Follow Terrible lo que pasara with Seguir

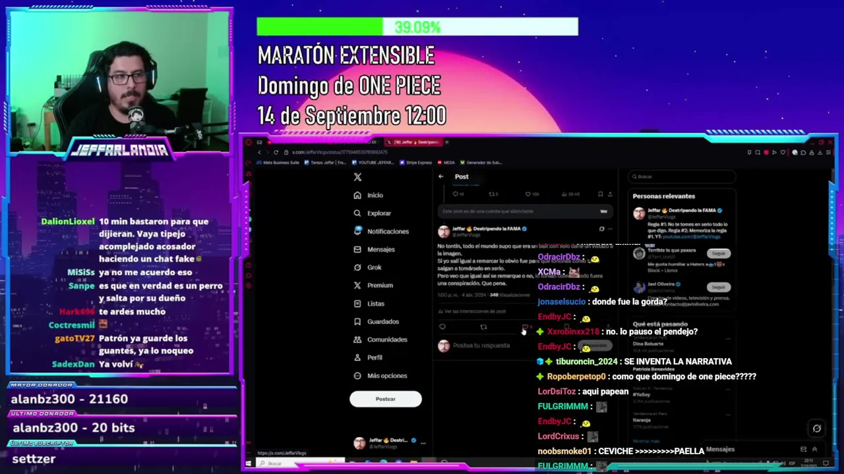718,253
